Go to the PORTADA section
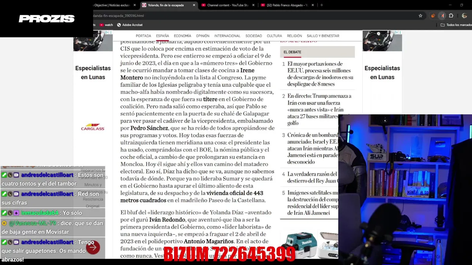 pos(143,36)
